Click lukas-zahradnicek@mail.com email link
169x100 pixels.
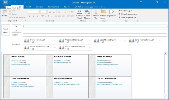point(109,84)
